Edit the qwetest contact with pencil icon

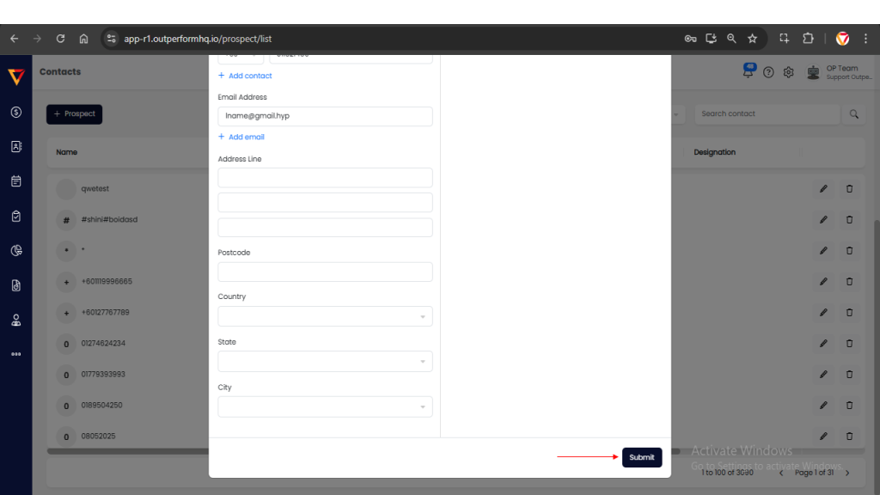[823, 189]
